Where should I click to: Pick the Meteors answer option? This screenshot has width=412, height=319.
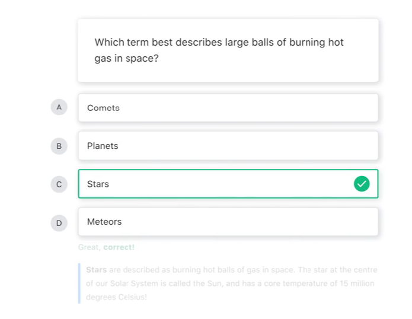click(228, 222)
